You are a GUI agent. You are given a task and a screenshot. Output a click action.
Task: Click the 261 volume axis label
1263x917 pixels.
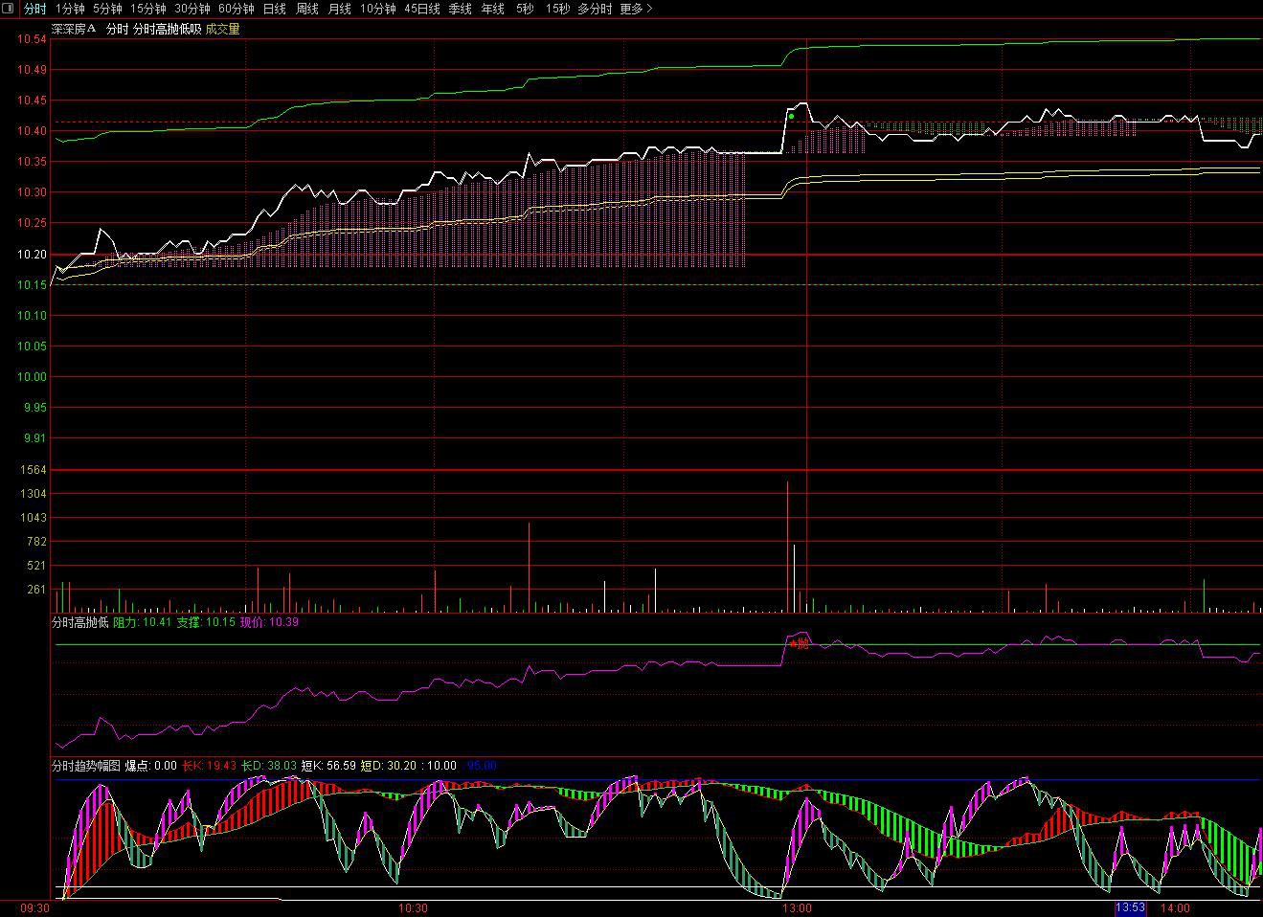tap(36, 590)
